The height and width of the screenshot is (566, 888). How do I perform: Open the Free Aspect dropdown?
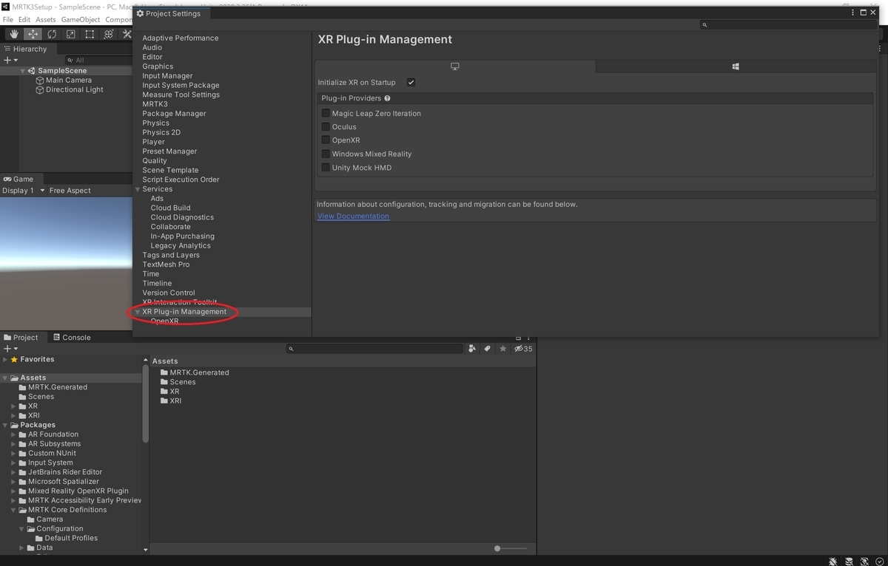(x=70, y=191)
